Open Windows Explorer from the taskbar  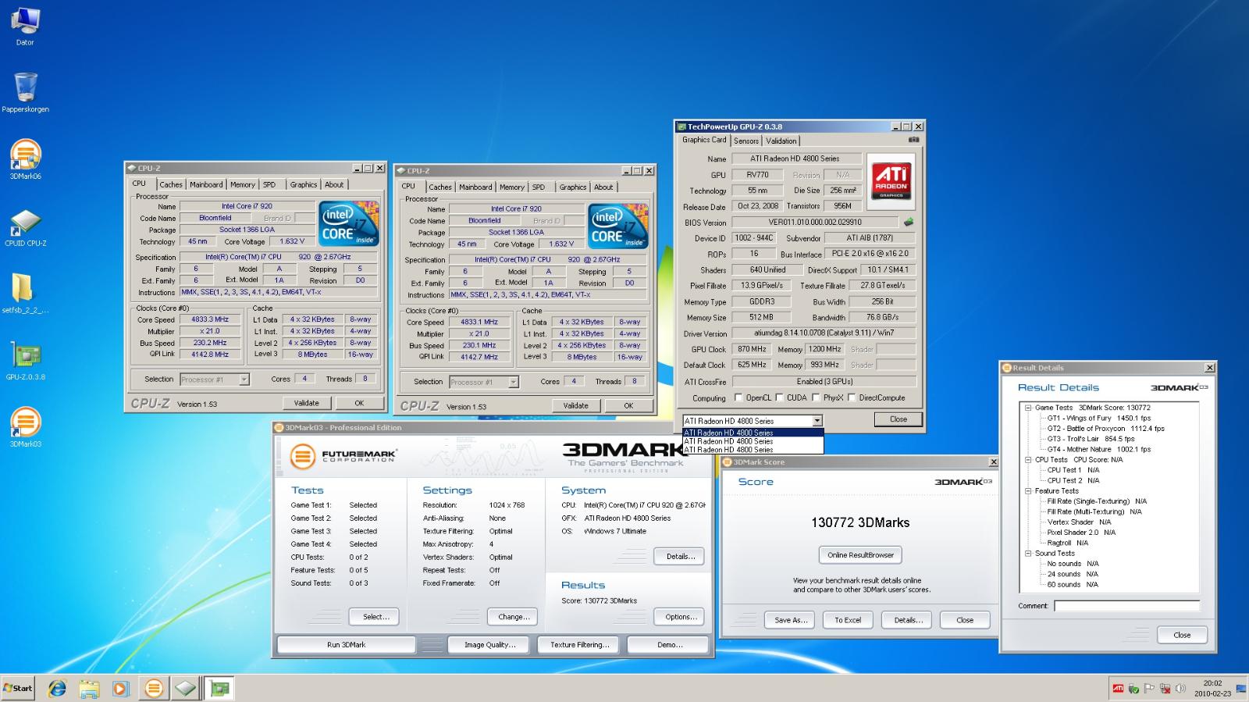(x=89, y=688)
